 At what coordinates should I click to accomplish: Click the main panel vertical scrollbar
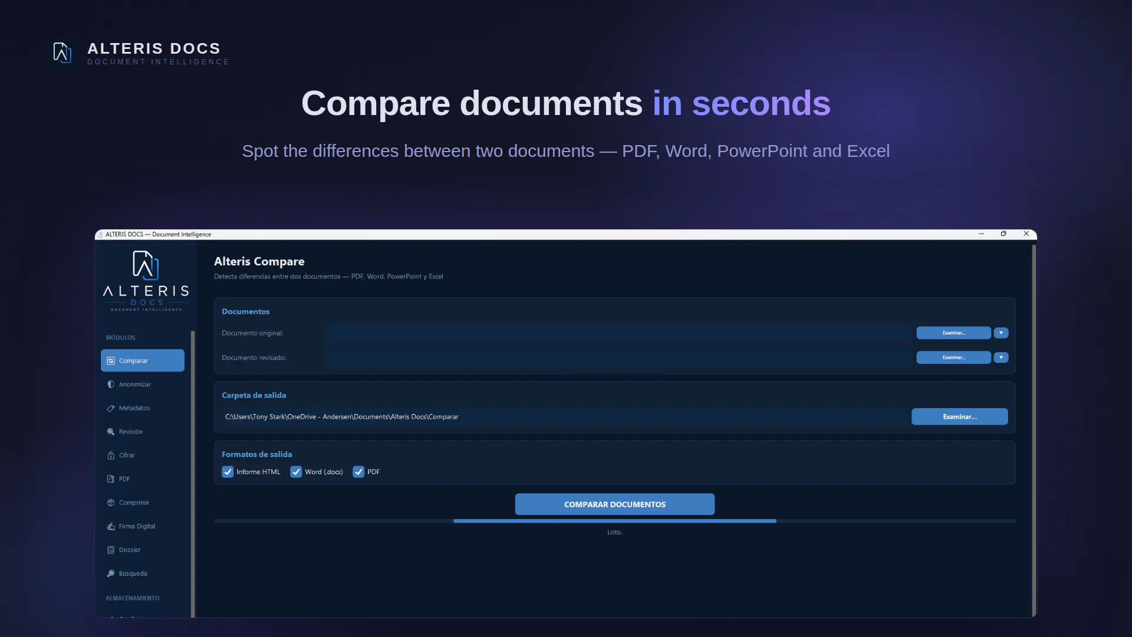[1034, 431]
